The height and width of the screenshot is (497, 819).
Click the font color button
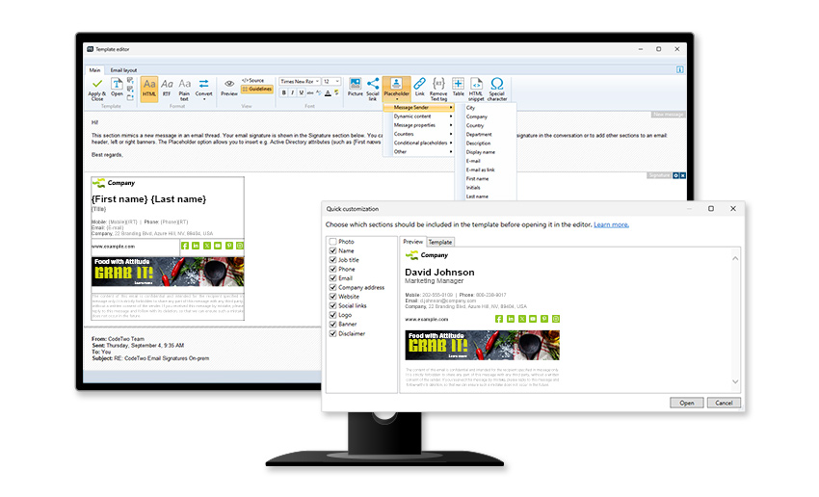(x=329, y=93)
